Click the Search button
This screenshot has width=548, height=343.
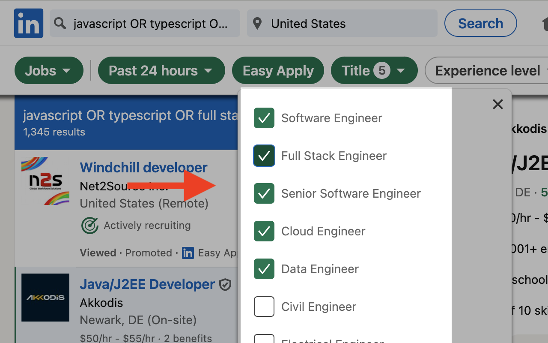click(x=480, y=24)
